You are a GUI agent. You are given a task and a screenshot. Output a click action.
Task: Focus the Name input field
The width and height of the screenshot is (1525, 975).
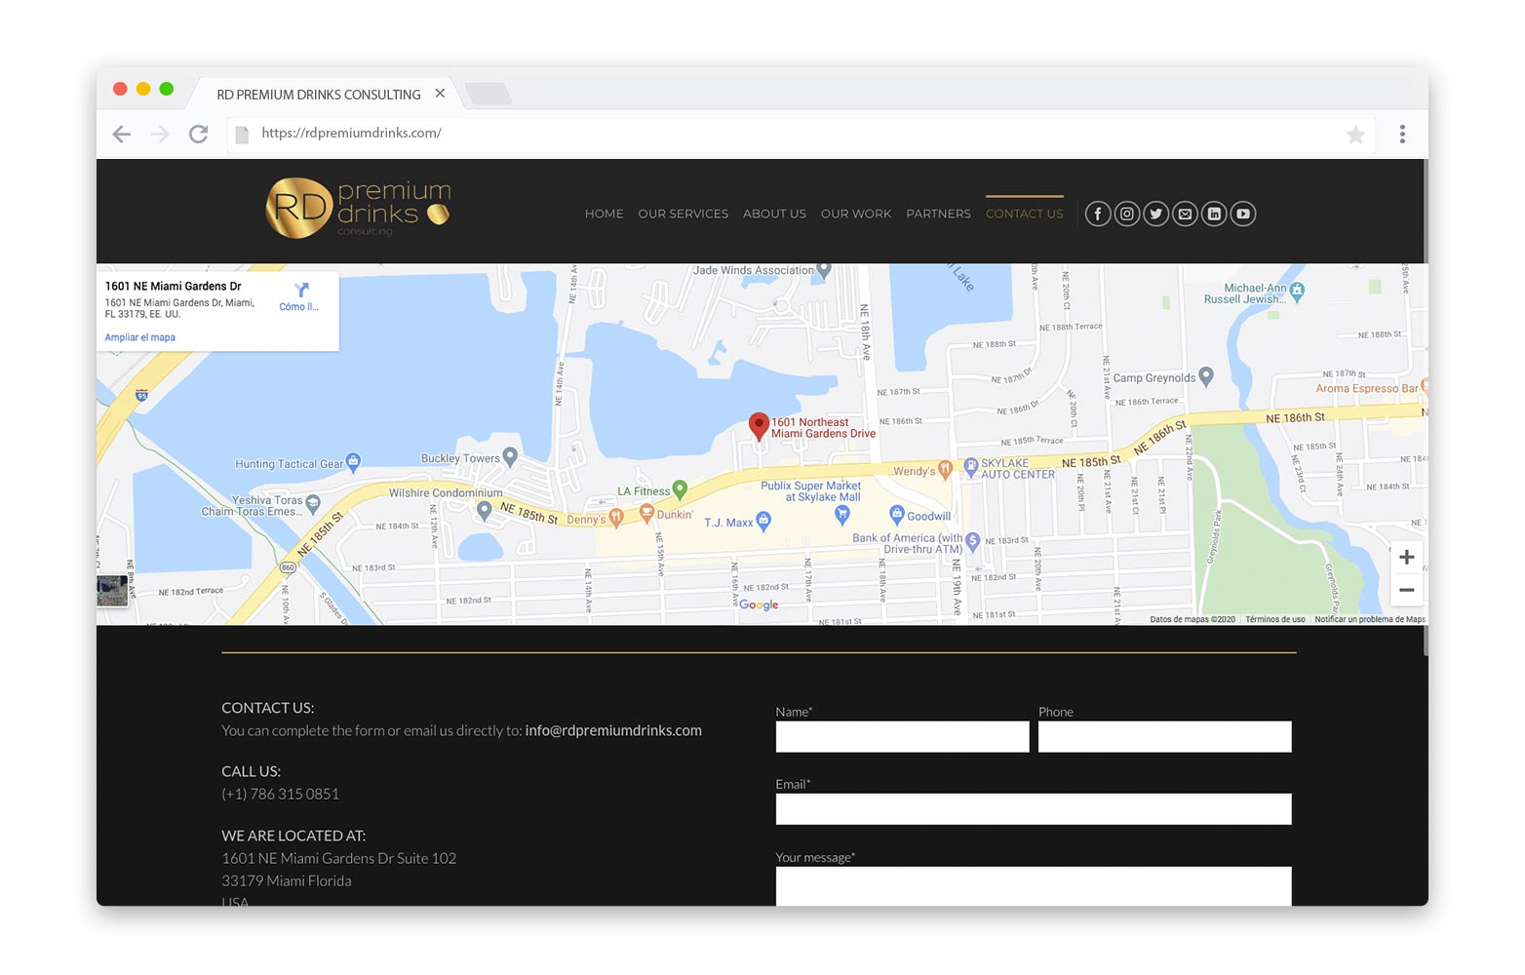[x=902, y=737]
